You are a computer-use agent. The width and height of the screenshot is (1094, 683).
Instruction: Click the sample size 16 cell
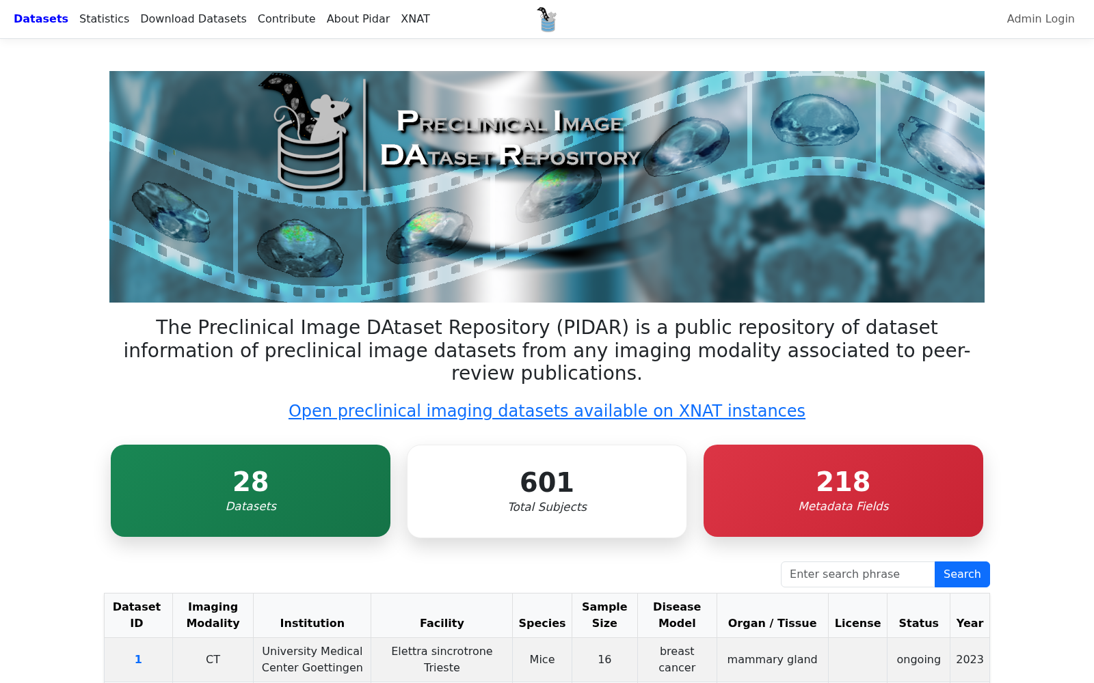pyautogui.click(x=604, y=659)
